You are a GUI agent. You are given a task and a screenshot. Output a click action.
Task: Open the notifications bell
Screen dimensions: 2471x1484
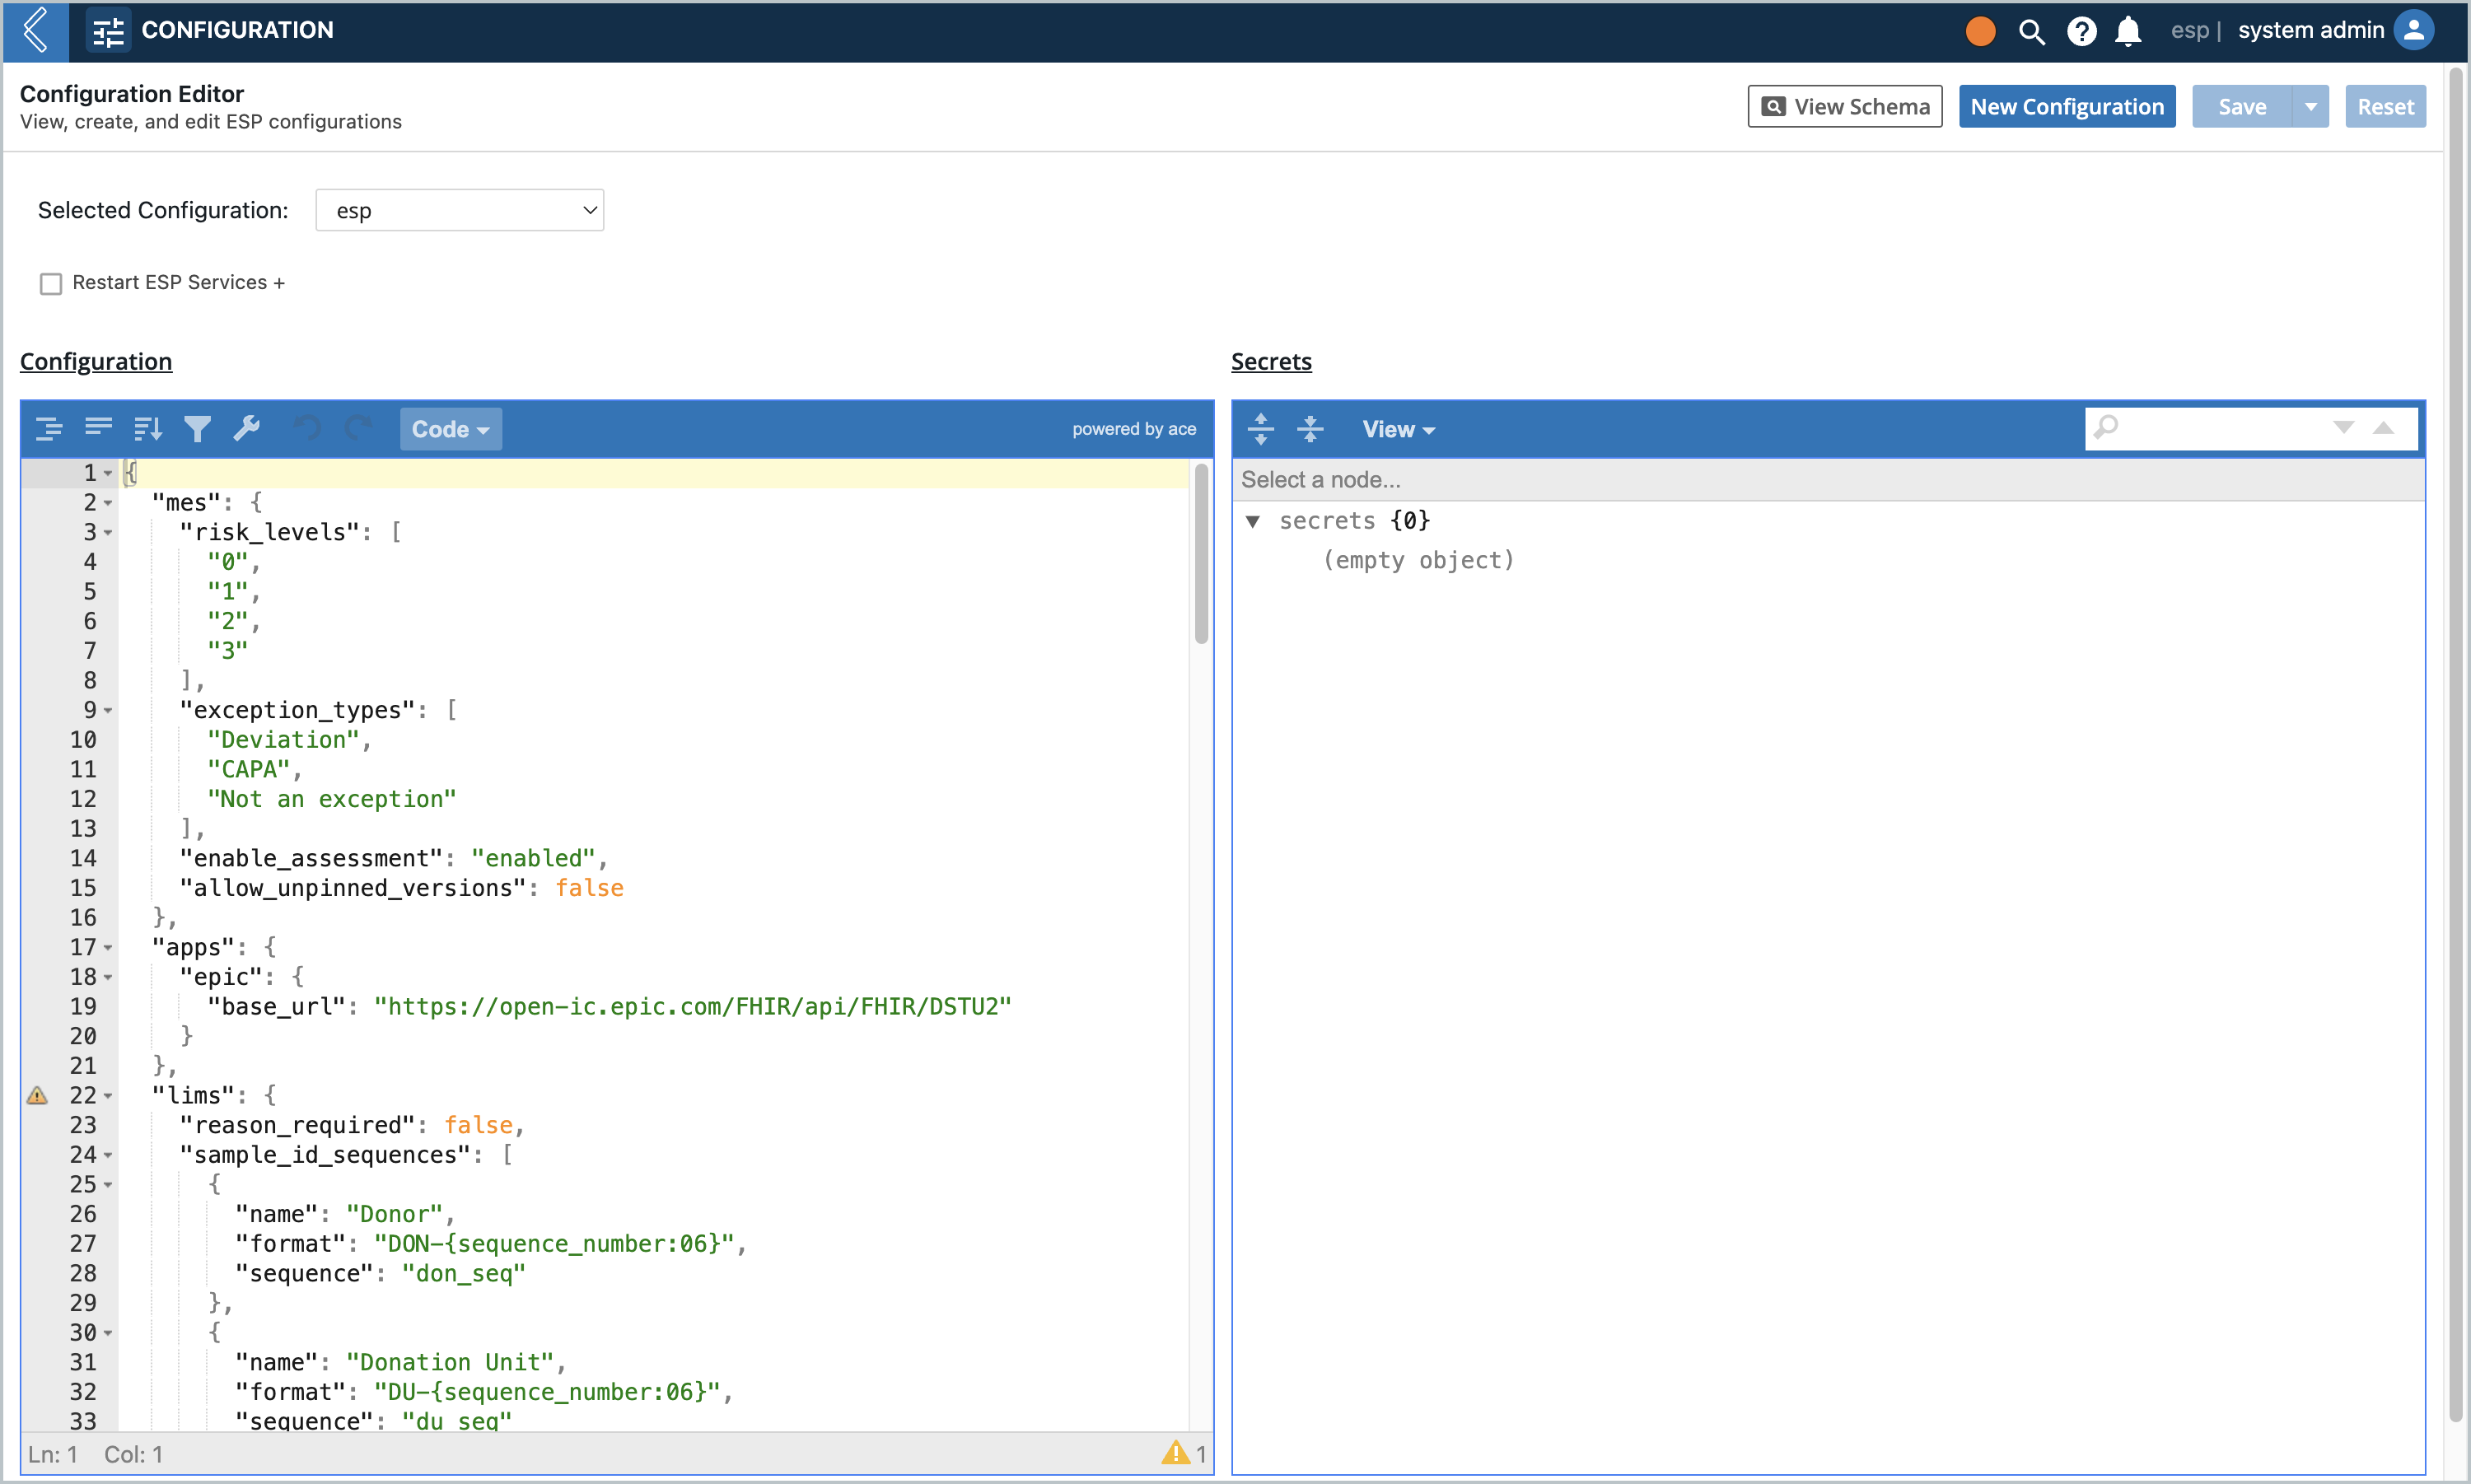click(2128, 31)
